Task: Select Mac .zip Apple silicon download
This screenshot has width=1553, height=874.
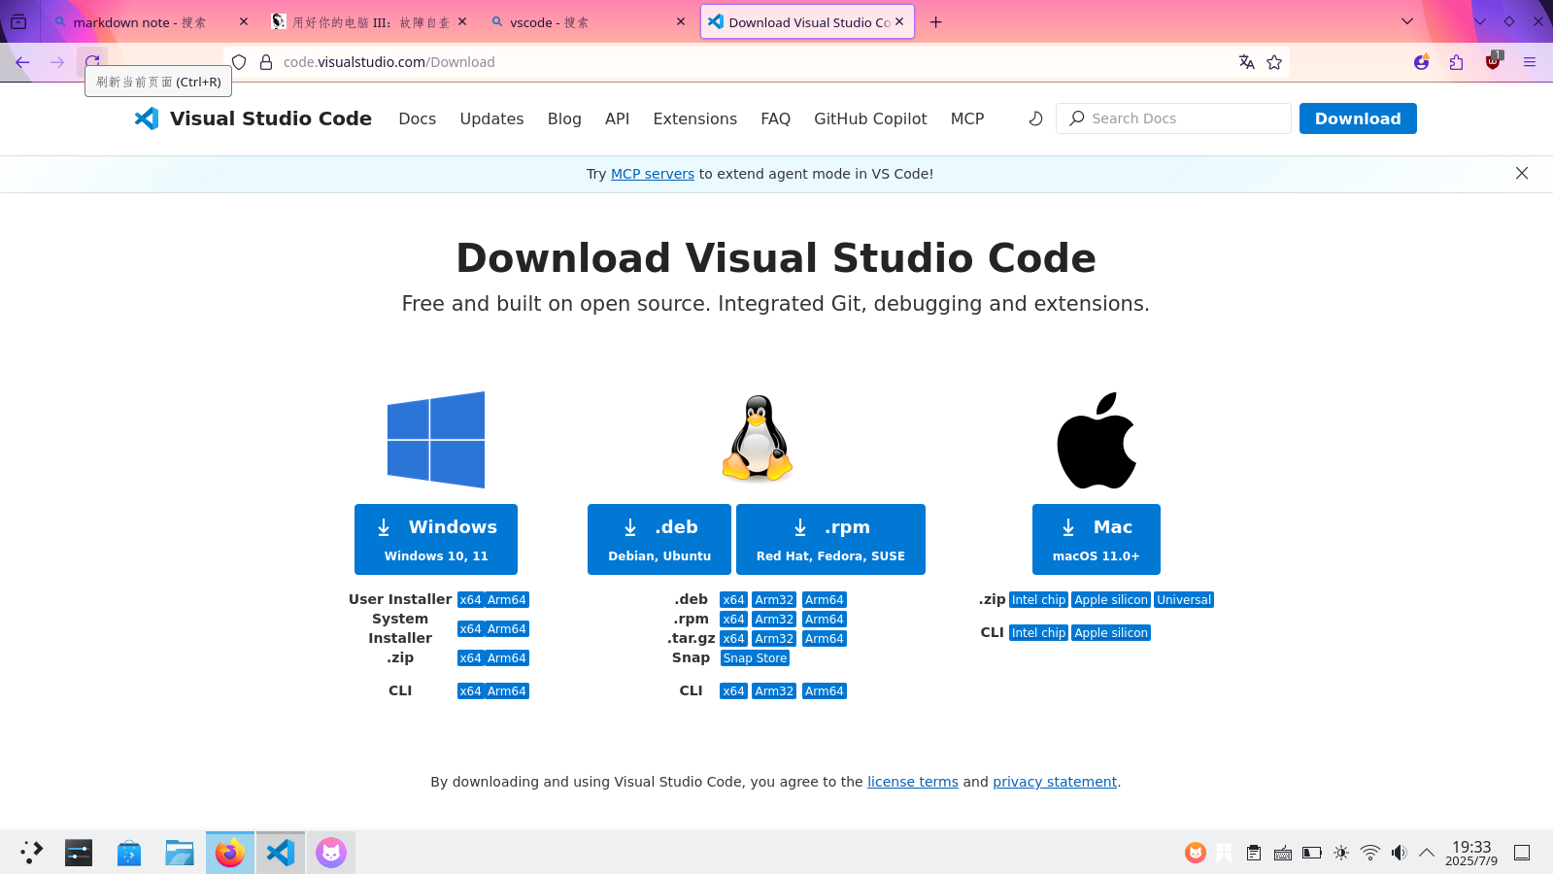Action: point(1111,600)
